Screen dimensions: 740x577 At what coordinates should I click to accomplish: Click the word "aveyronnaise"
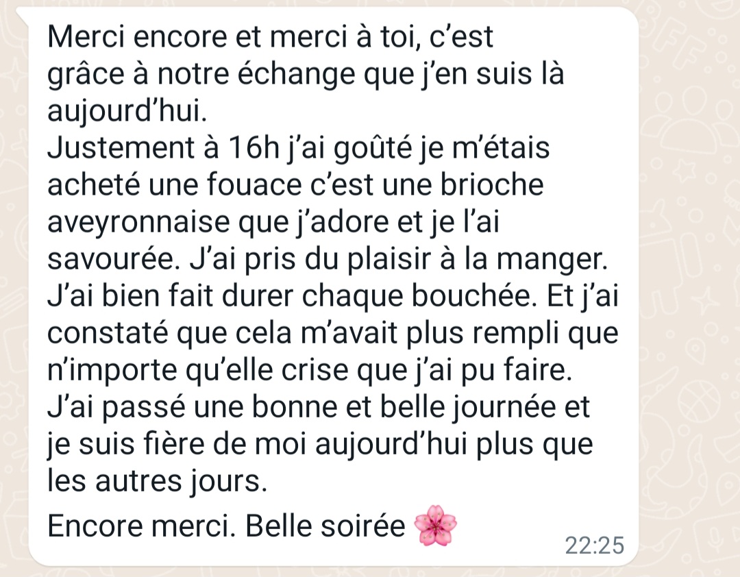(138, 222)
